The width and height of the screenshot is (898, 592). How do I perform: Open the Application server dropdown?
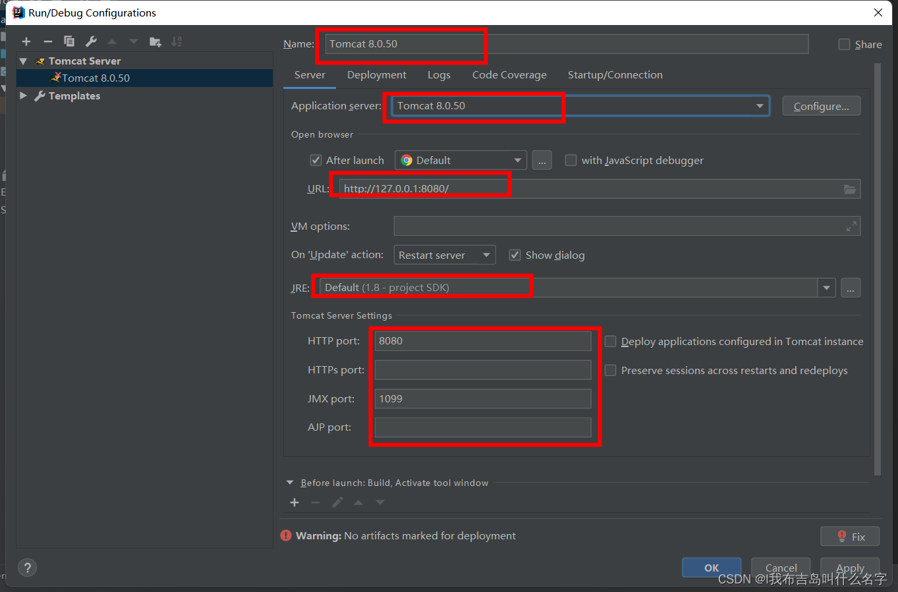760,106
